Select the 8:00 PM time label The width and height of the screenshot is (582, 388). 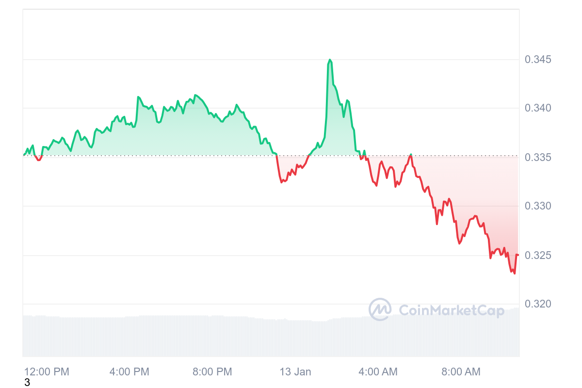click(x=212, y=372)
